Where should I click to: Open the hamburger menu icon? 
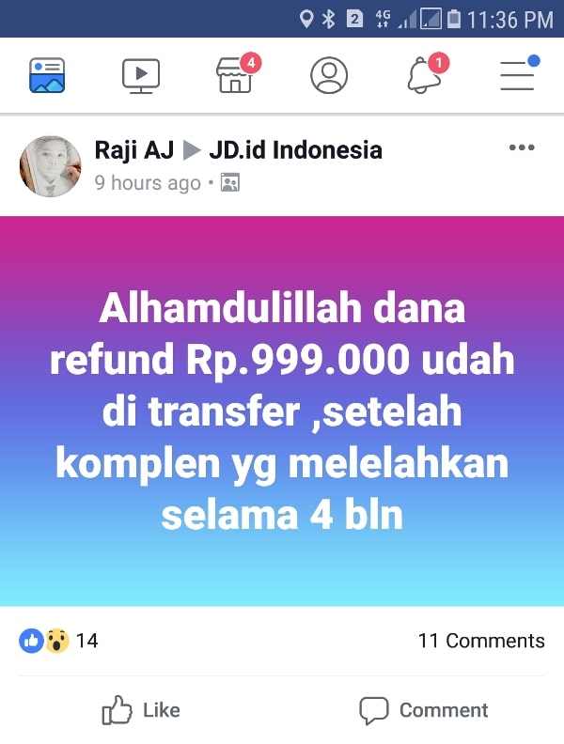pos(518,75)
